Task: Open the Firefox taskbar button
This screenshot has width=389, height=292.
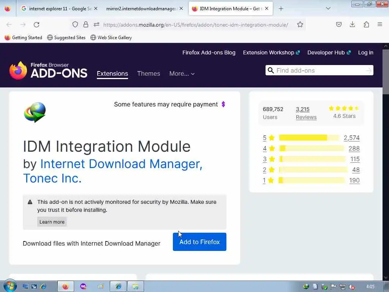Action: click(65, 287)
